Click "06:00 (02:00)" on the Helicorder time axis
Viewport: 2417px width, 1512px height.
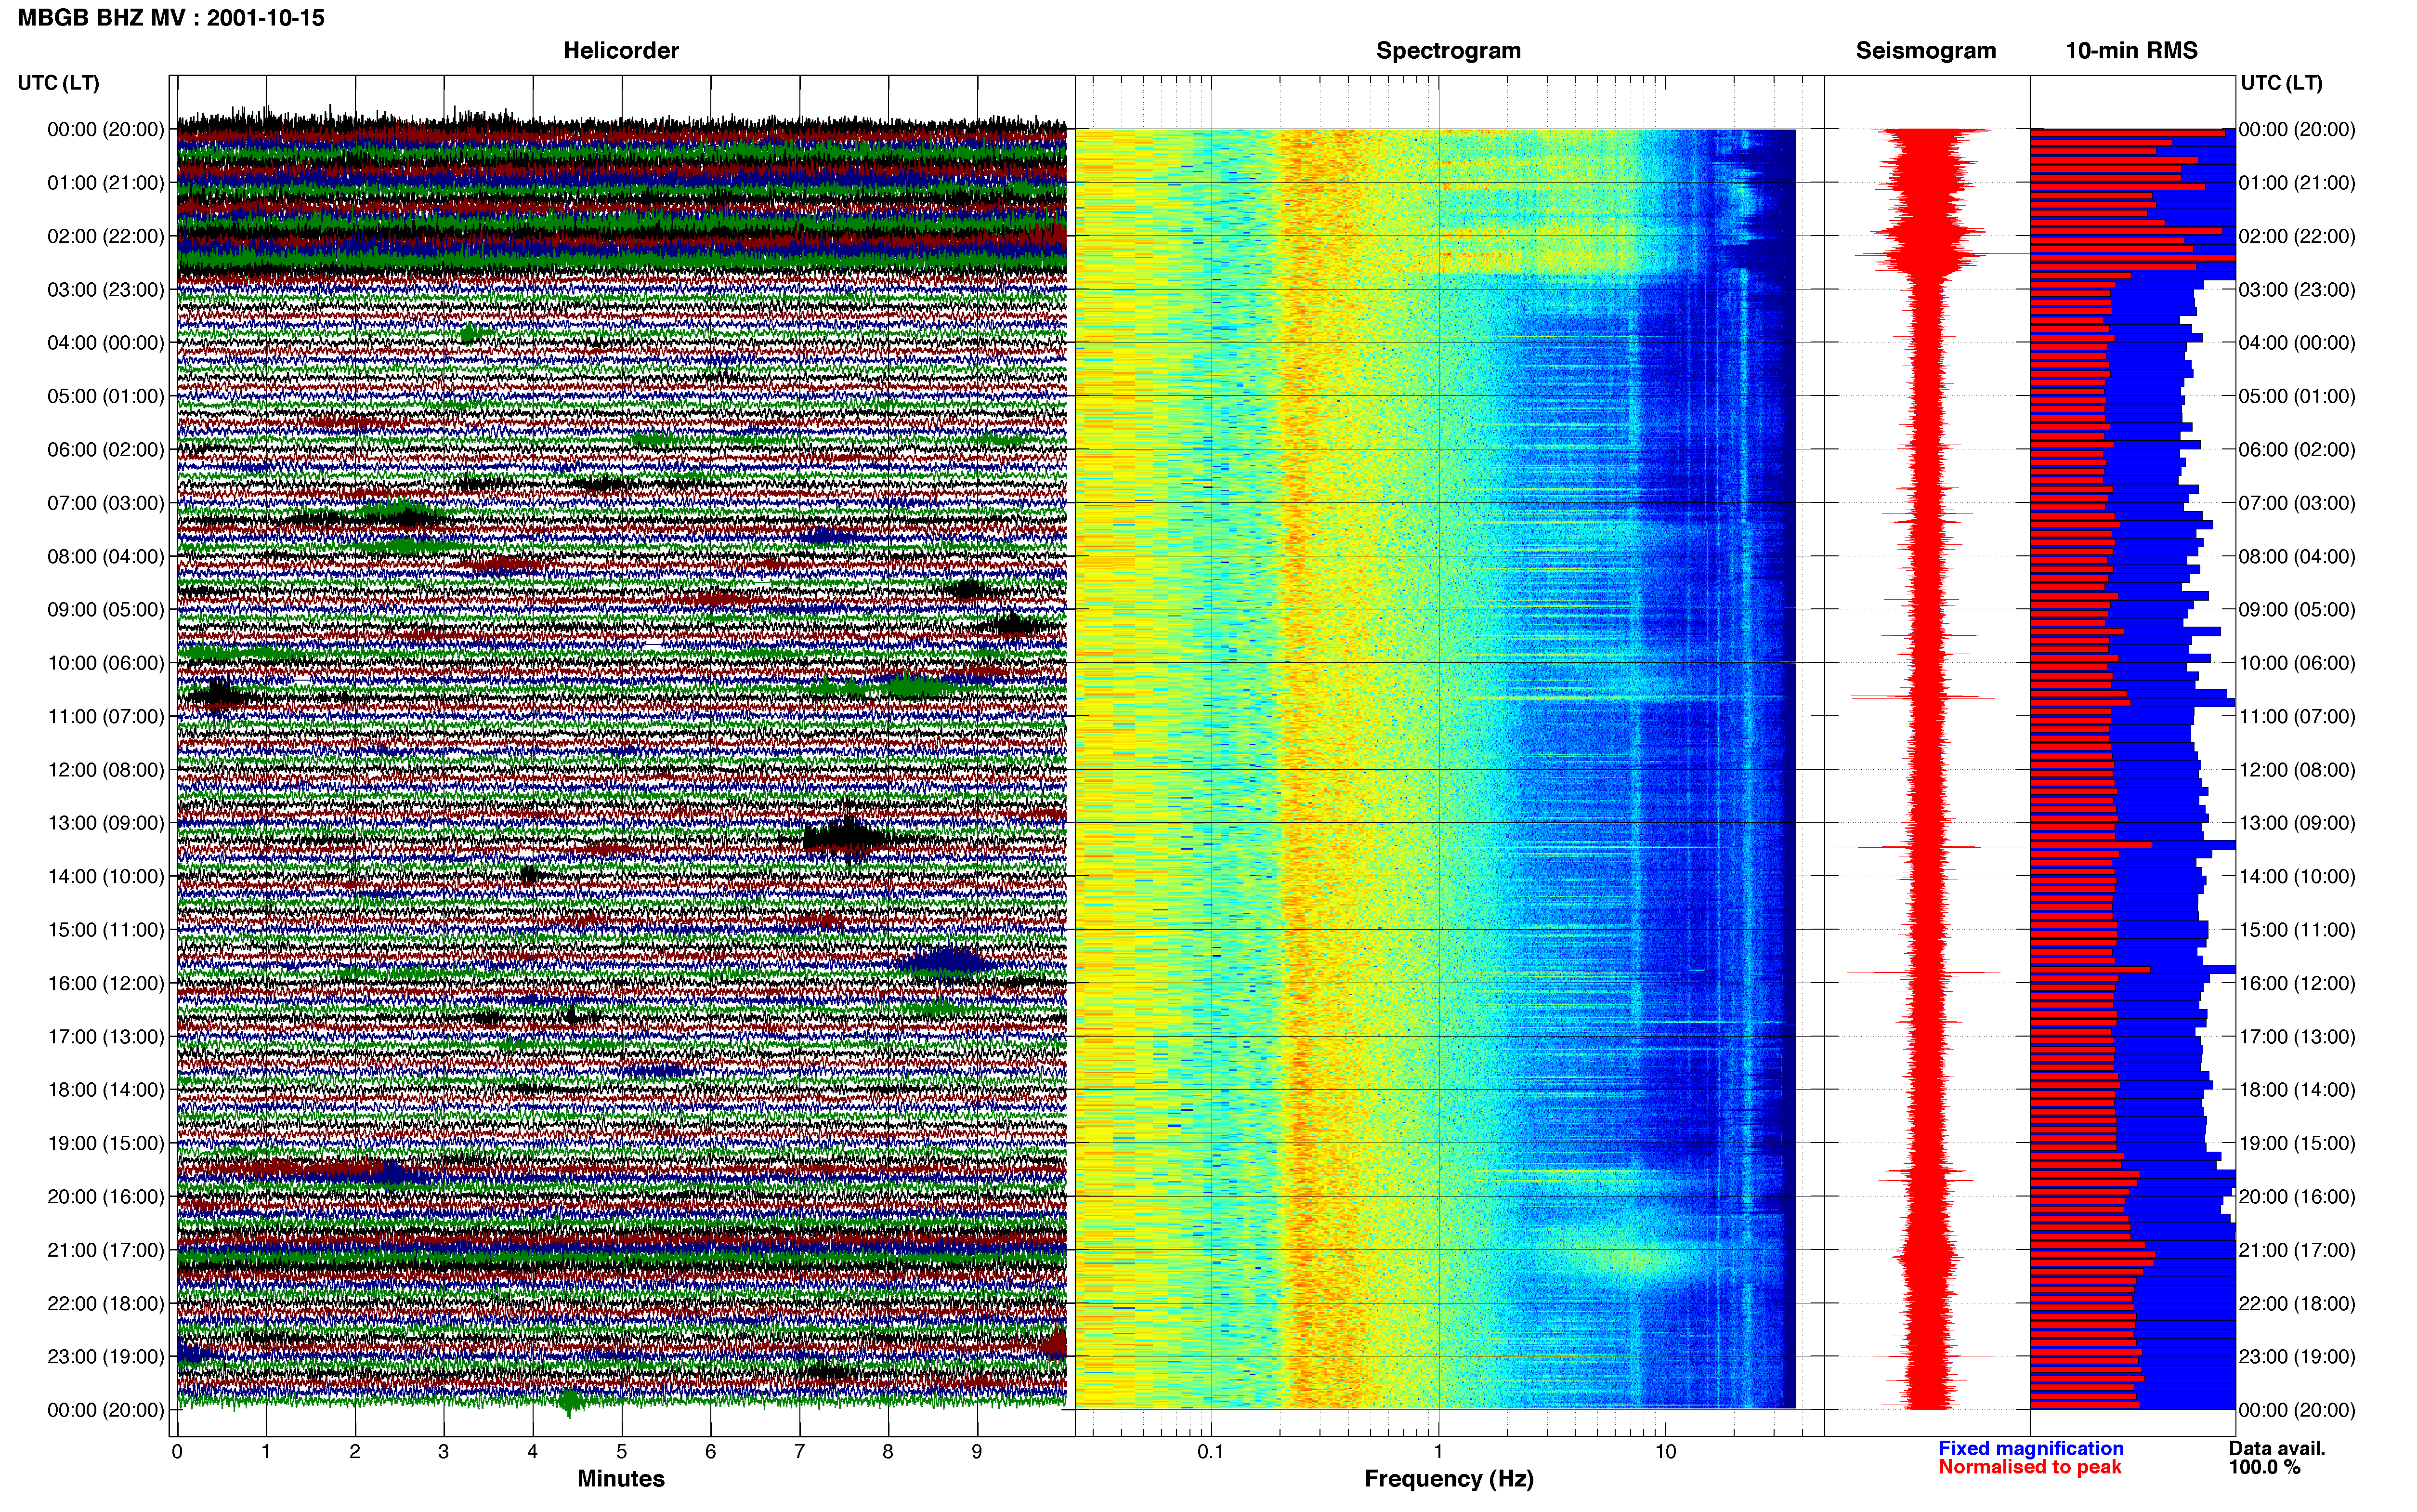point(105,450)
